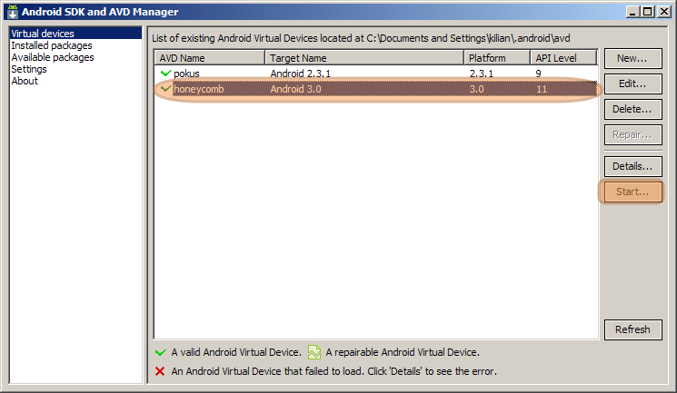Image resolution: width=677 pixels, height=393 pixels.
Task: Sort by API Level column header
Action: pos(563,58)
